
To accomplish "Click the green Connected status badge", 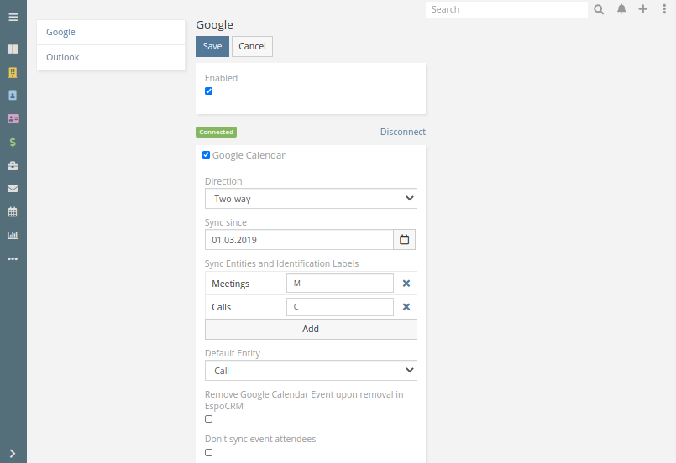I will point(217,133).
